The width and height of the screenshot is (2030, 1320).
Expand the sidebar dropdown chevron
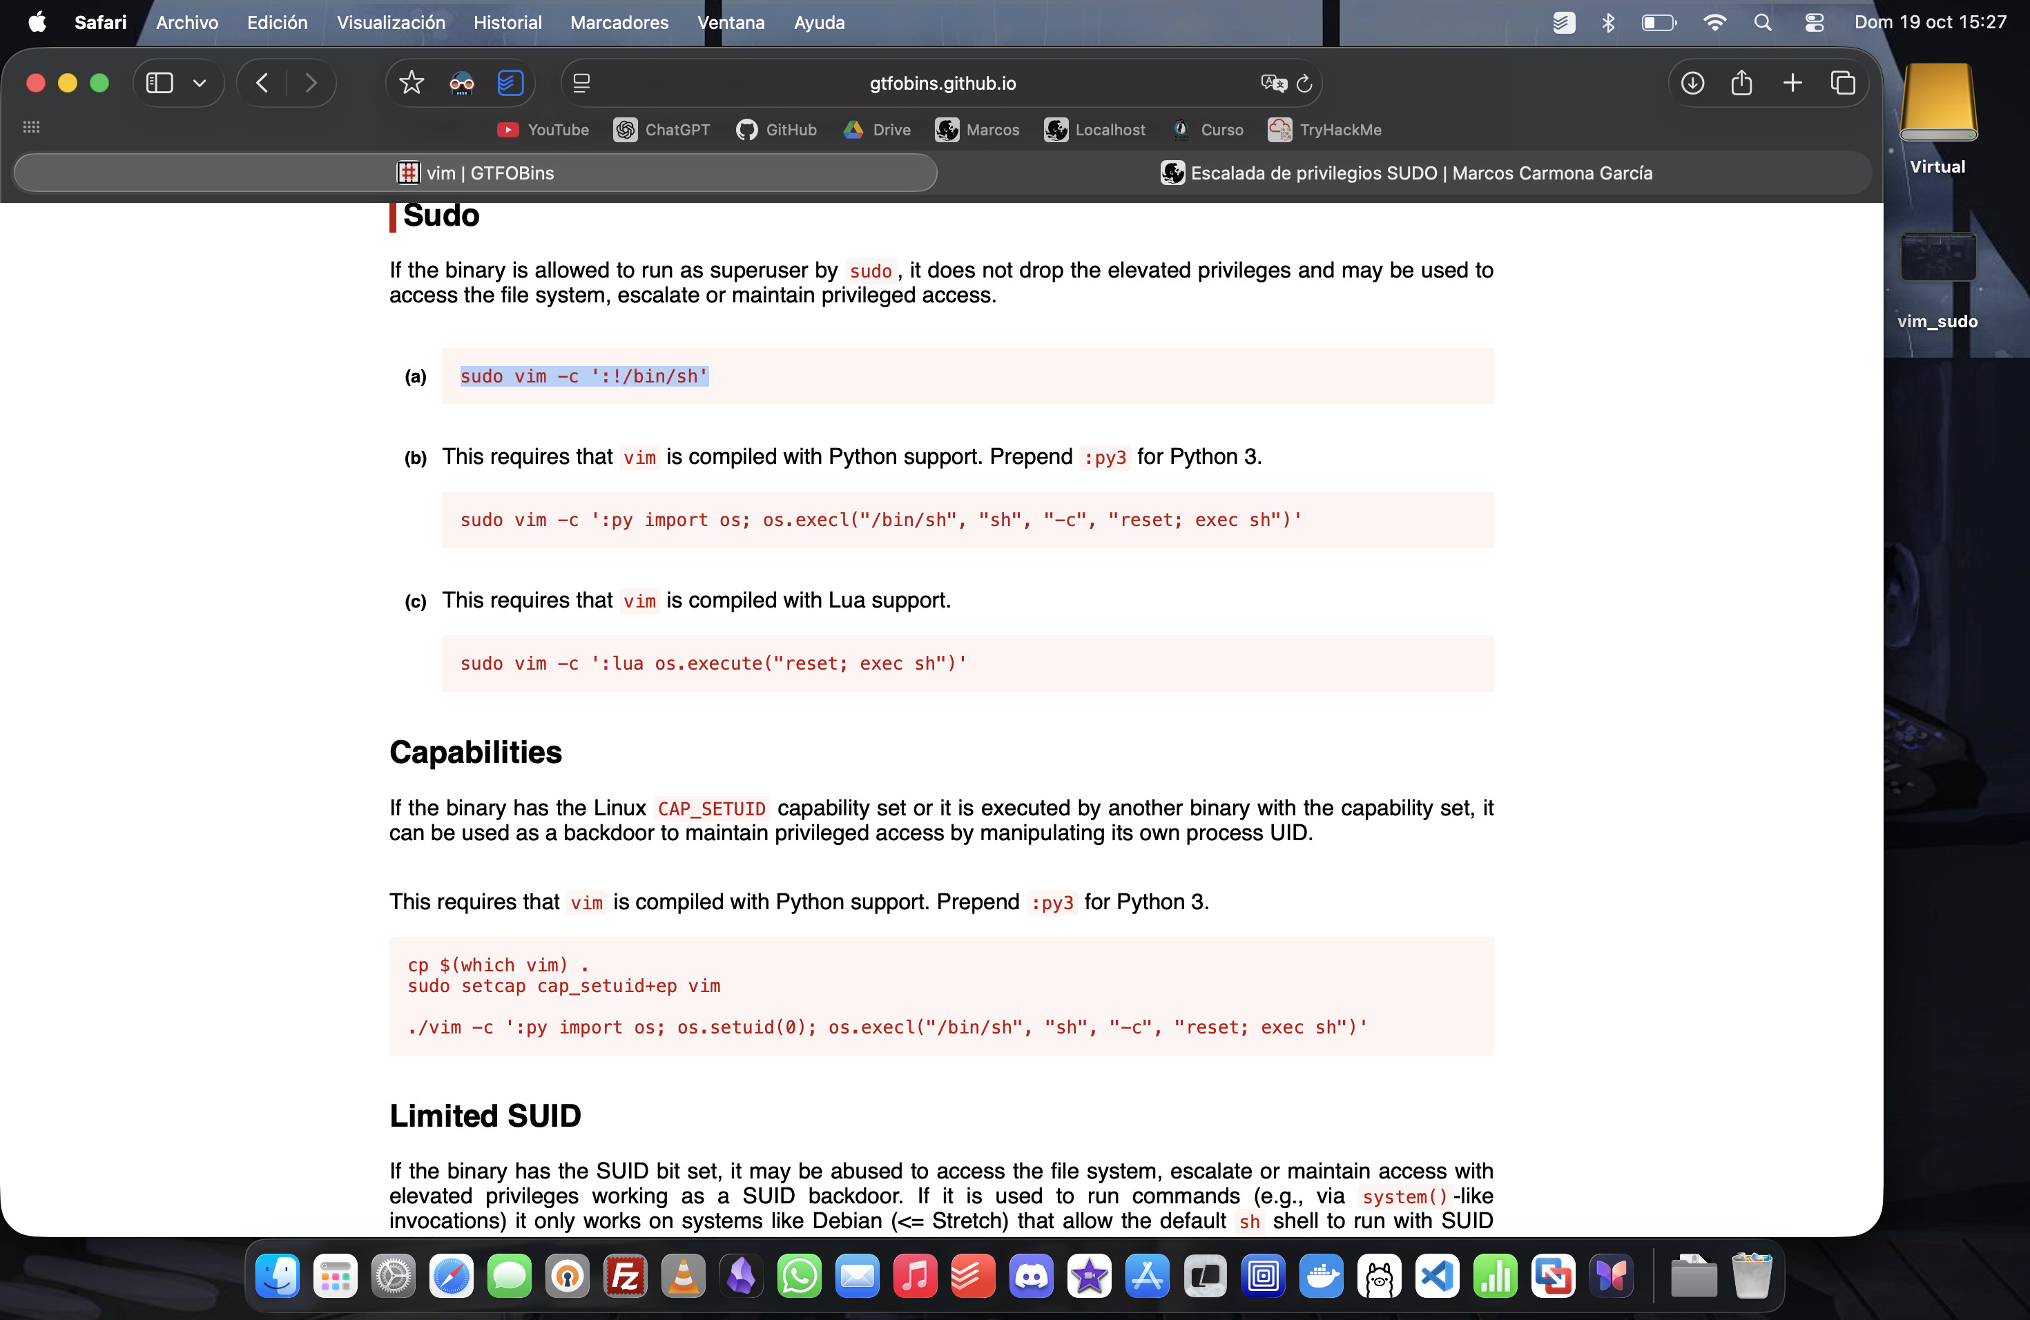tap(200, 84)
